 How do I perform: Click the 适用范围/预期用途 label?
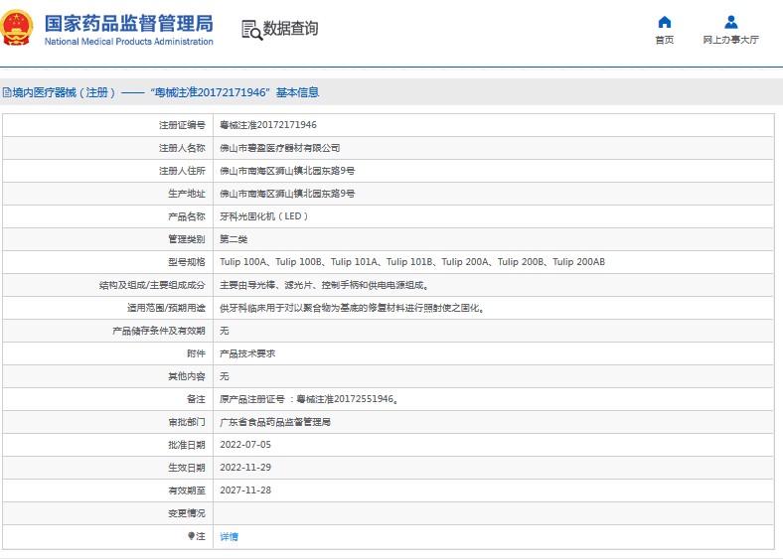tap(166, 308)
